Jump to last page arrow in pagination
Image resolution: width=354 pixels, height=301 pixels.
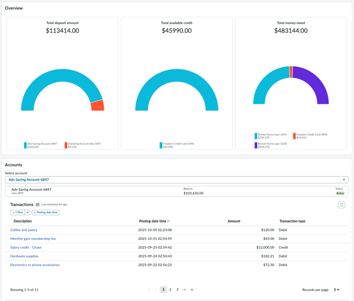coord(192,289)
